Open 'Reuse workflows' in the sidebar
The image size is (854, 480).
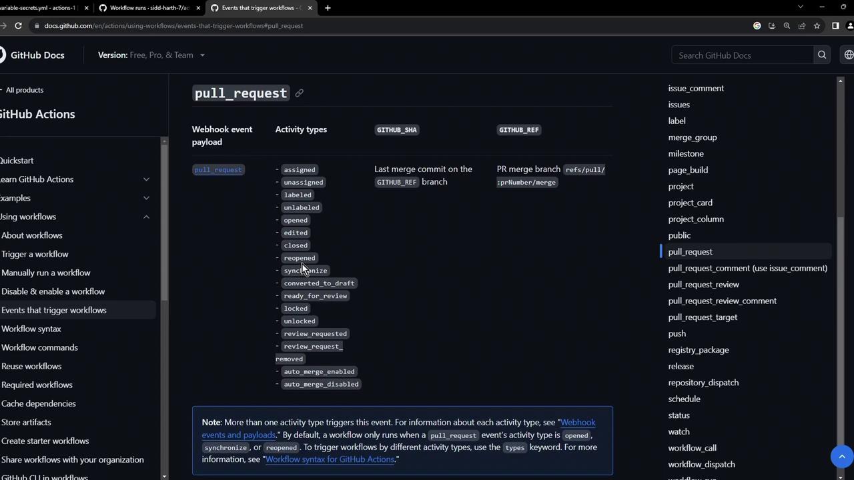point(31,366)
